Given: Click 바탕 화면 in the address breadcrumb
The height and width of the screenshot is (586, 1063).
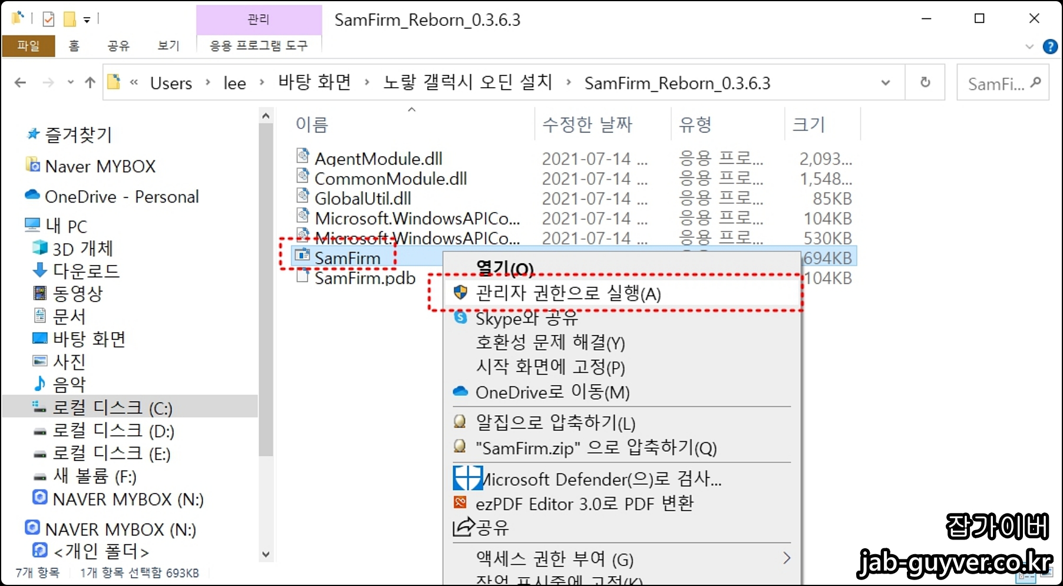Looking at the screenshot, I should point(314,82).
